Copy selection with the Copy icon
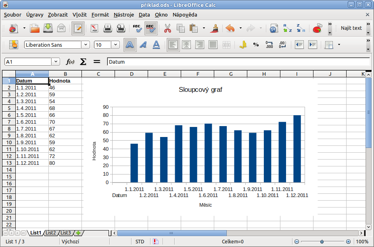374x247 pixels. pyautogui.click(x=181, y=28)
